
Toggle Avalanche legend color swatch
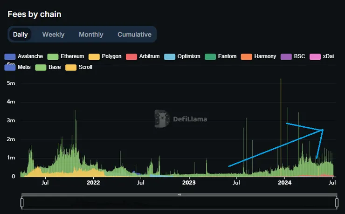(10, 56)
